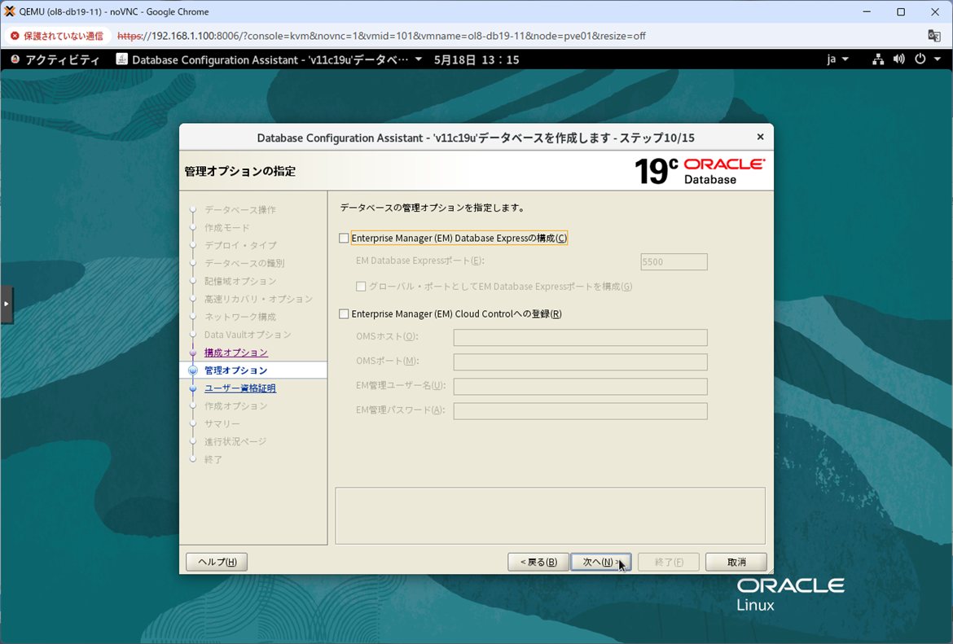Cancel the wizard with 取消 button
Screen dimensions: 953x644
[736, 562]
